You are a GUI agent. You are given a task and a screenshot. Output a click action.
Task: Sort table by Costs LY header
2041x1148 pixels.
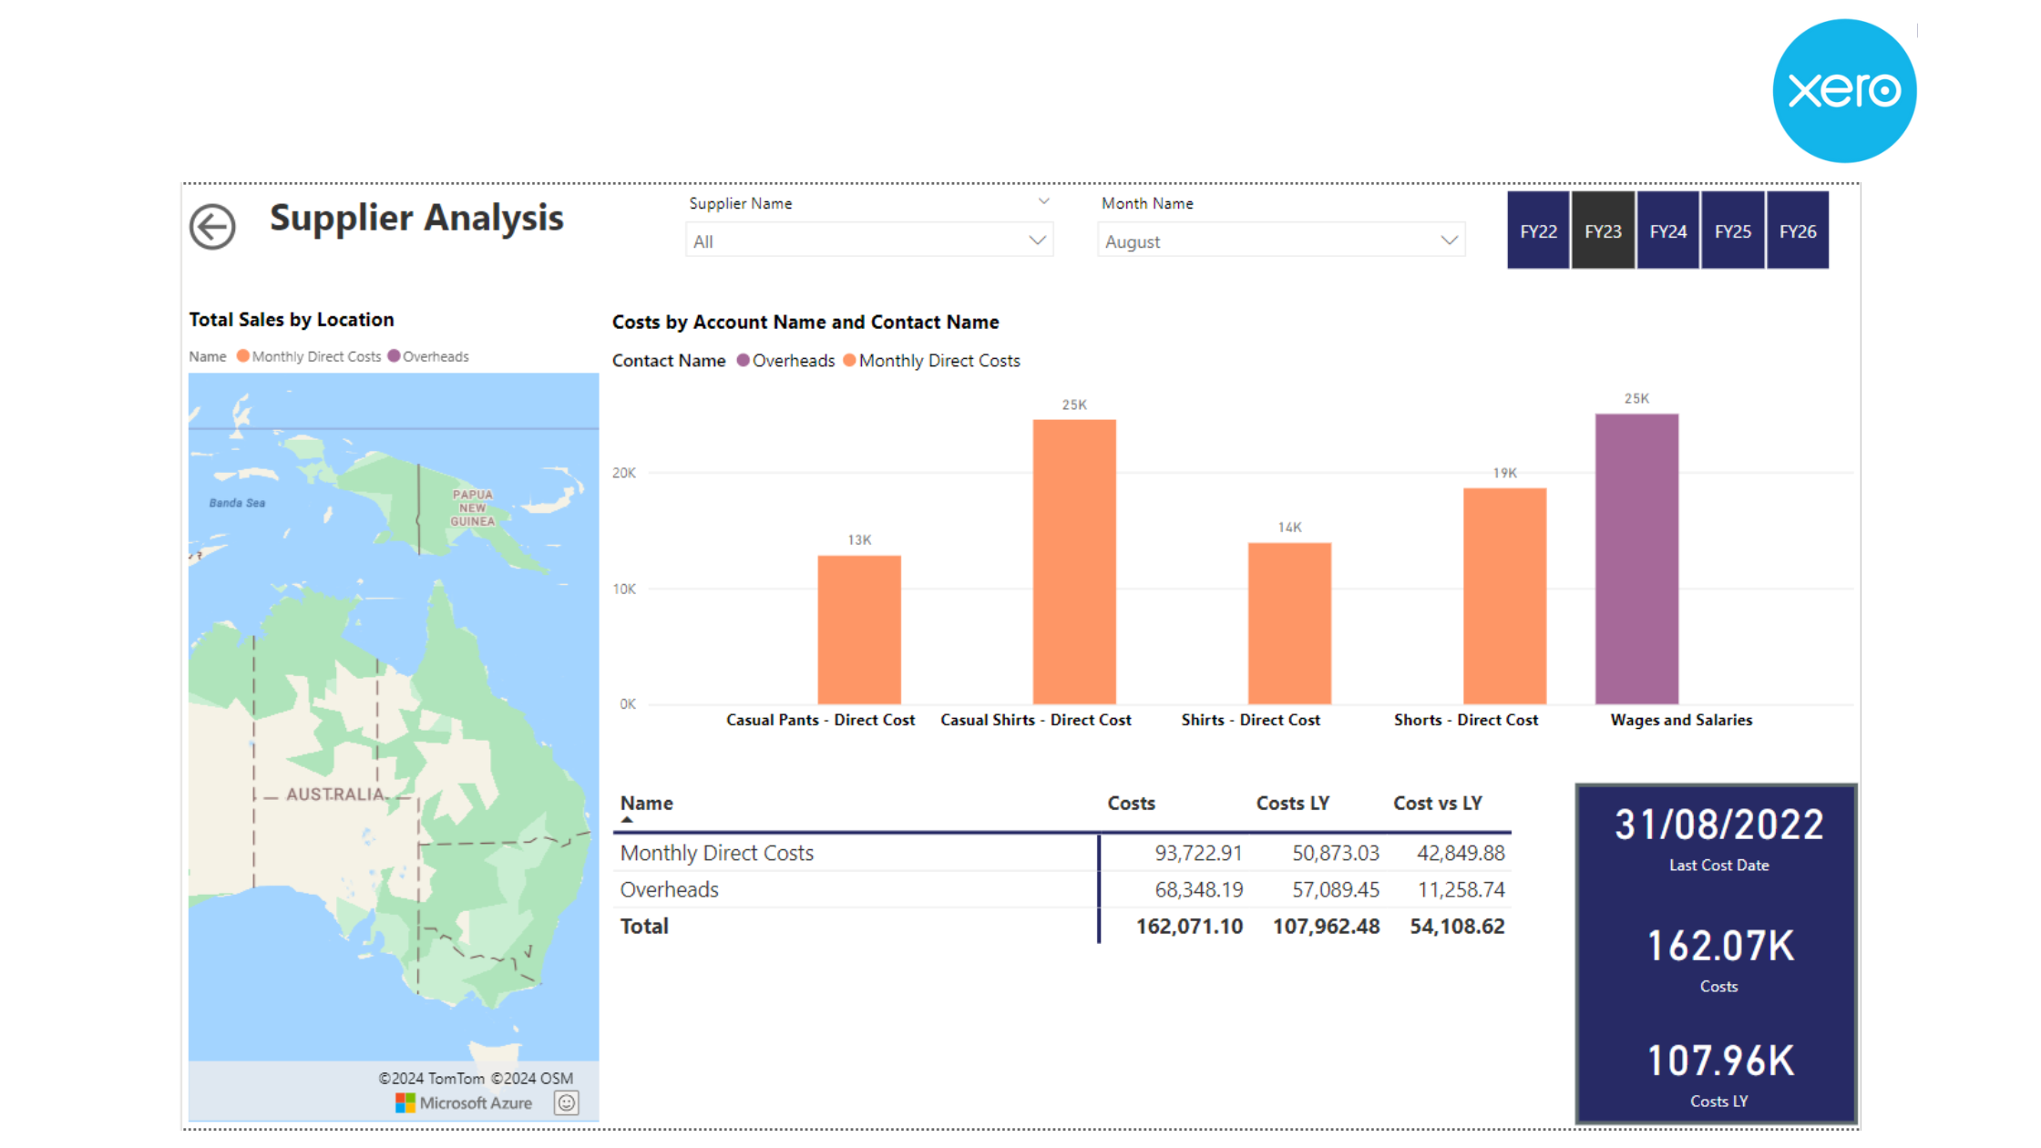[1292, 804]
